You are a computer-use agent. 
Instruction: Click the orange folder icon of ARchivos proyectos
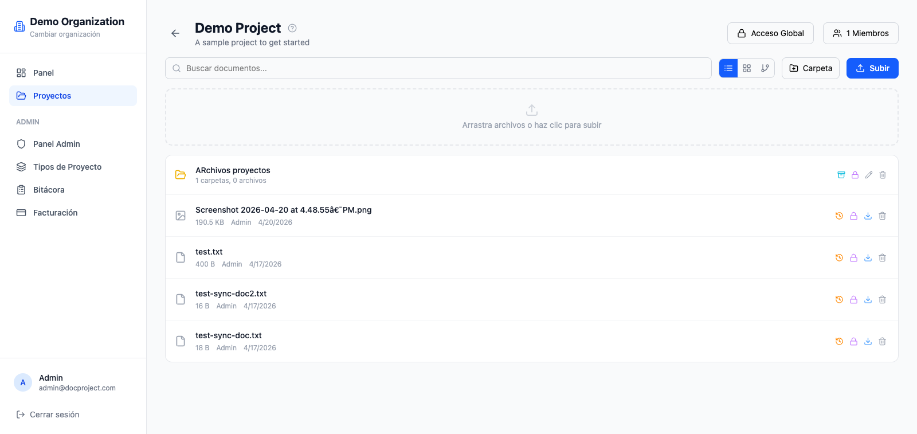pyautogui.click(x=181, y=175)
